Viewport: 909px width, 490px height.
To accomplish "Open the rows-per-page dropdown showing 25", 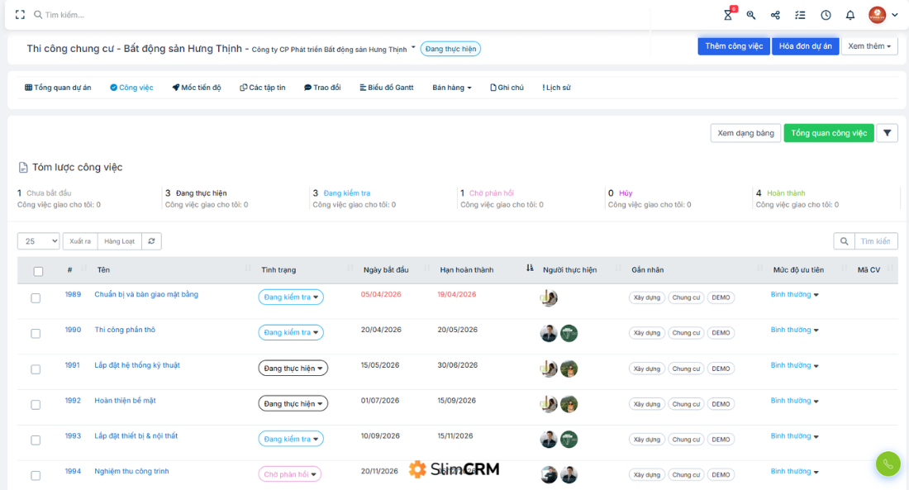I will tap(39, 241).
